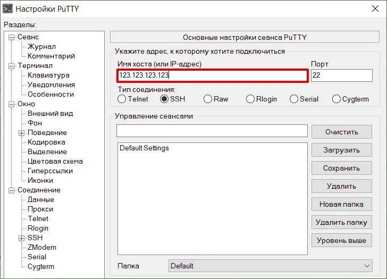Open the Иконки settings
Viewport: 387px width, 279px height.
click(40, 181)
